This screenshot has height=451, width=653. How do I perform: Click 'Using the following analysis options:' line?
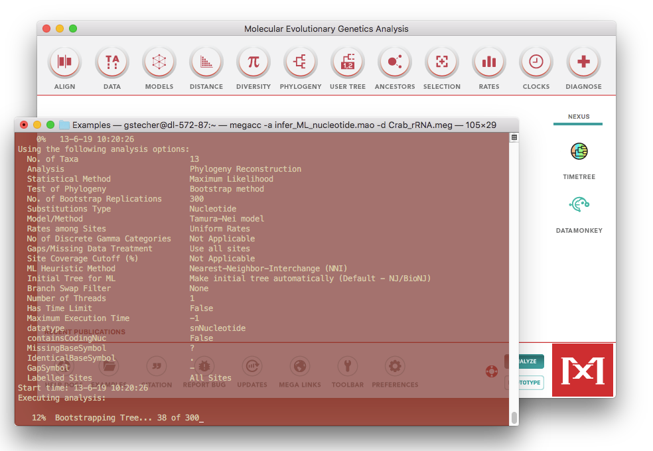click(x=104, y=149)
